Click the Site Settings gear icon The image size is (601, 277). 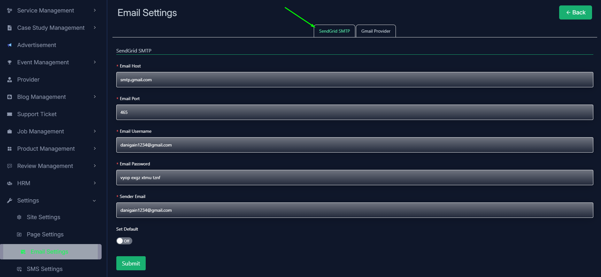19,217
